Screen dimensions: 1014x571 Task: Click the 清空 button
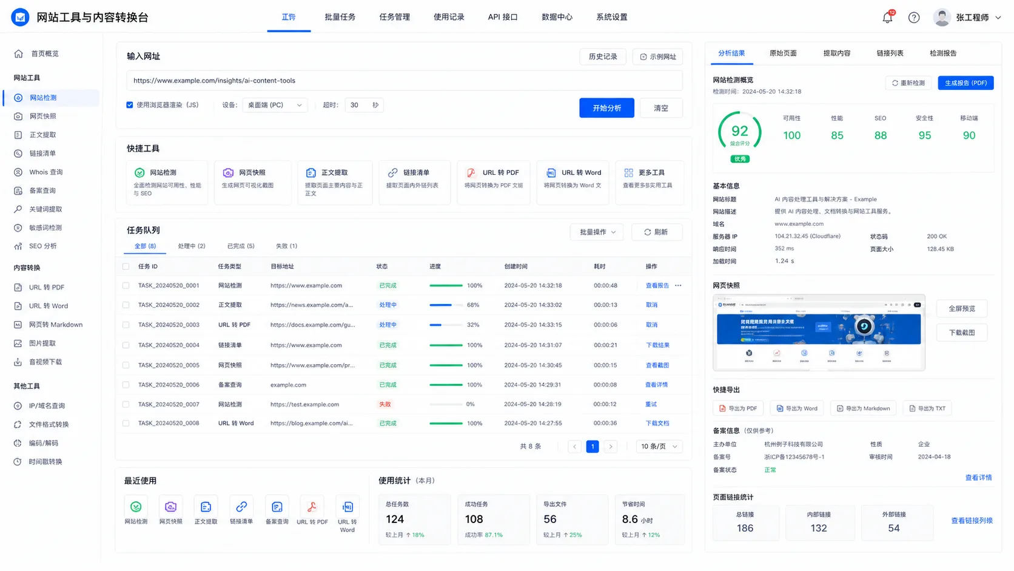(x=661, y=108)
